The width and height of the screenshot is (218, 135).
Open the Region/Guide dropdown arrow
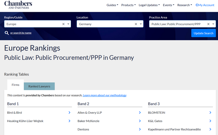click(x=68, y=24)
